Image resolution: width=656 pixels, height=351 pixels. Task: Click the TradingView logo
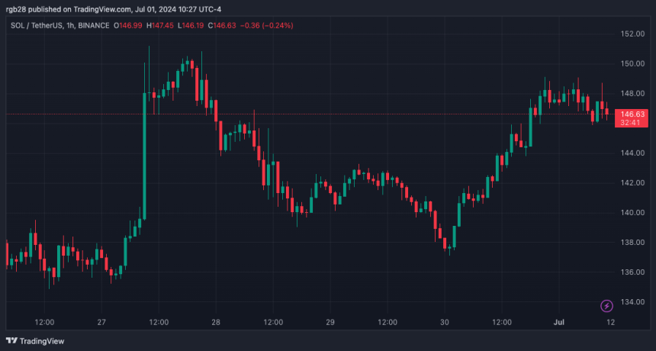[35, 341]
